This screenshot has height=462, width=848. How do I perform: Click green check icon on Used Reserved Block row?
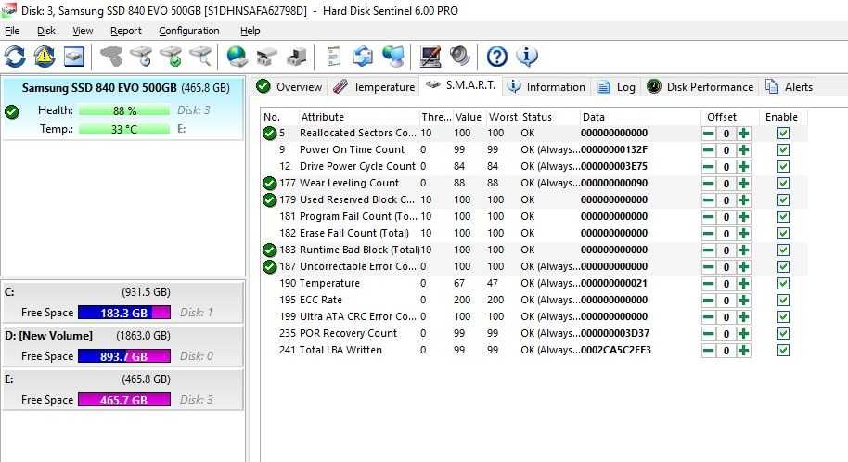(269, 200)
